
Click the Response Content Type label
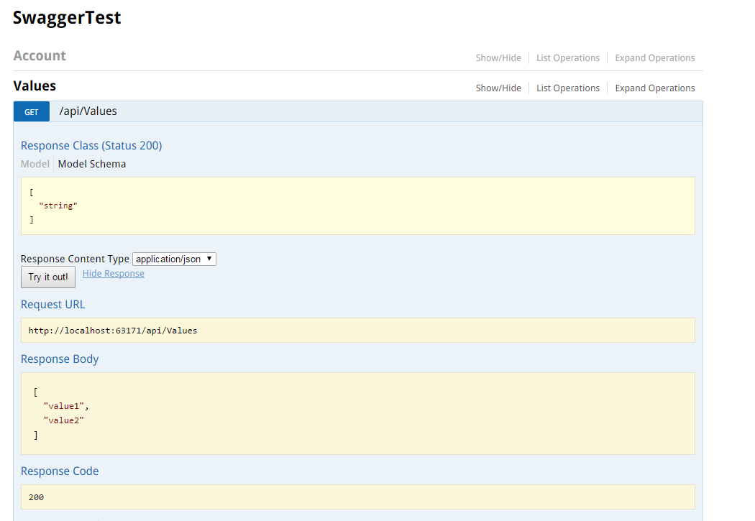75,259
